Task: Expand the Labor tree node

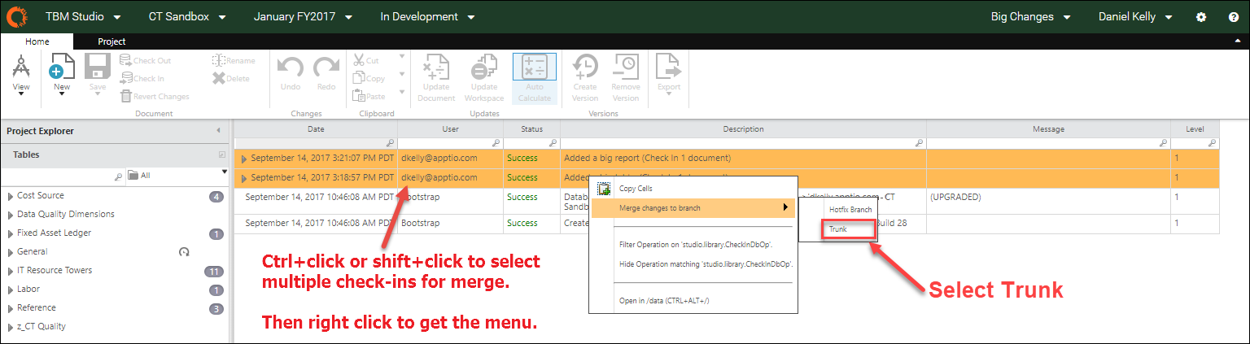Action: coord(11,290)
